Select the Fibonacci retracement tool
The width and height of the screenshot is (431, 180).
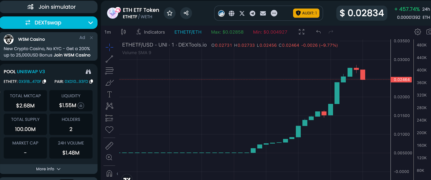click(109, 71)
